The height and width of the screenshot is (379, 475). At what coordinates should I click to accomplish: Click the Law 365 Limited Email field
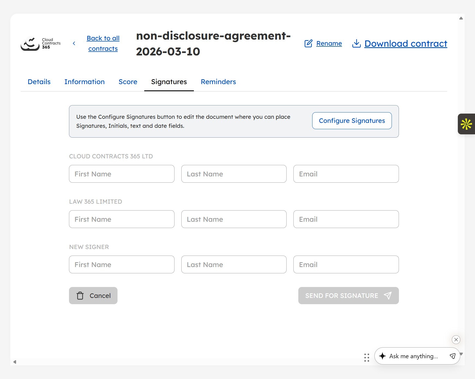[x=346, y=219]
